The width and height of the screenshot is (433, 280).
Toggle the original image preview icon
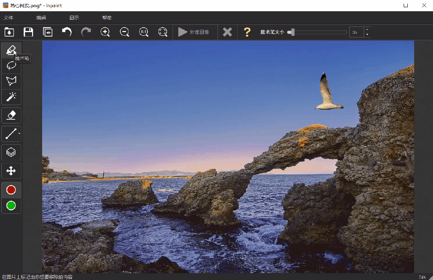pos(48,32)
